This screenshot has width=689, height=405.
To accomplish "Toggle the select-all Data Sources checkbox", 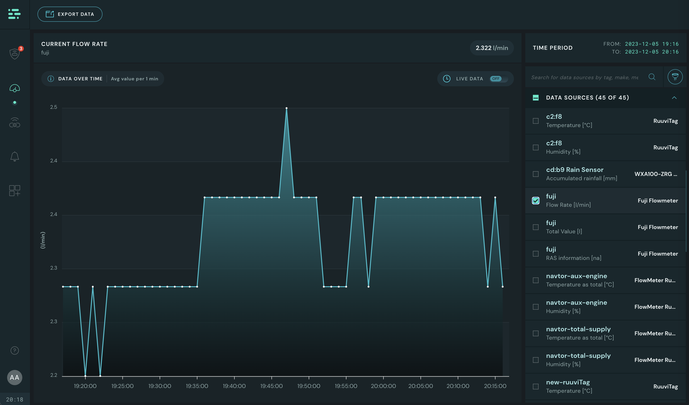I will [x=535, y=98].
